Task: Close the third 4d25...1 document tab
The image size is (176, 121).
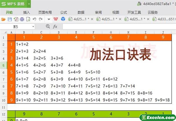Action: coord(148,19)
